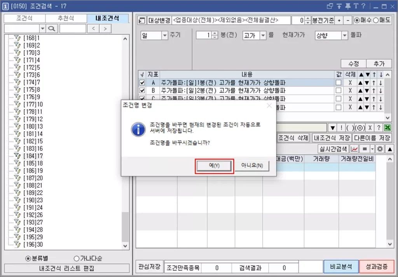Viewport: 398px width, 277px height.
Task: Choose the 가나다순 sort radio button
Action: (77, 258)
